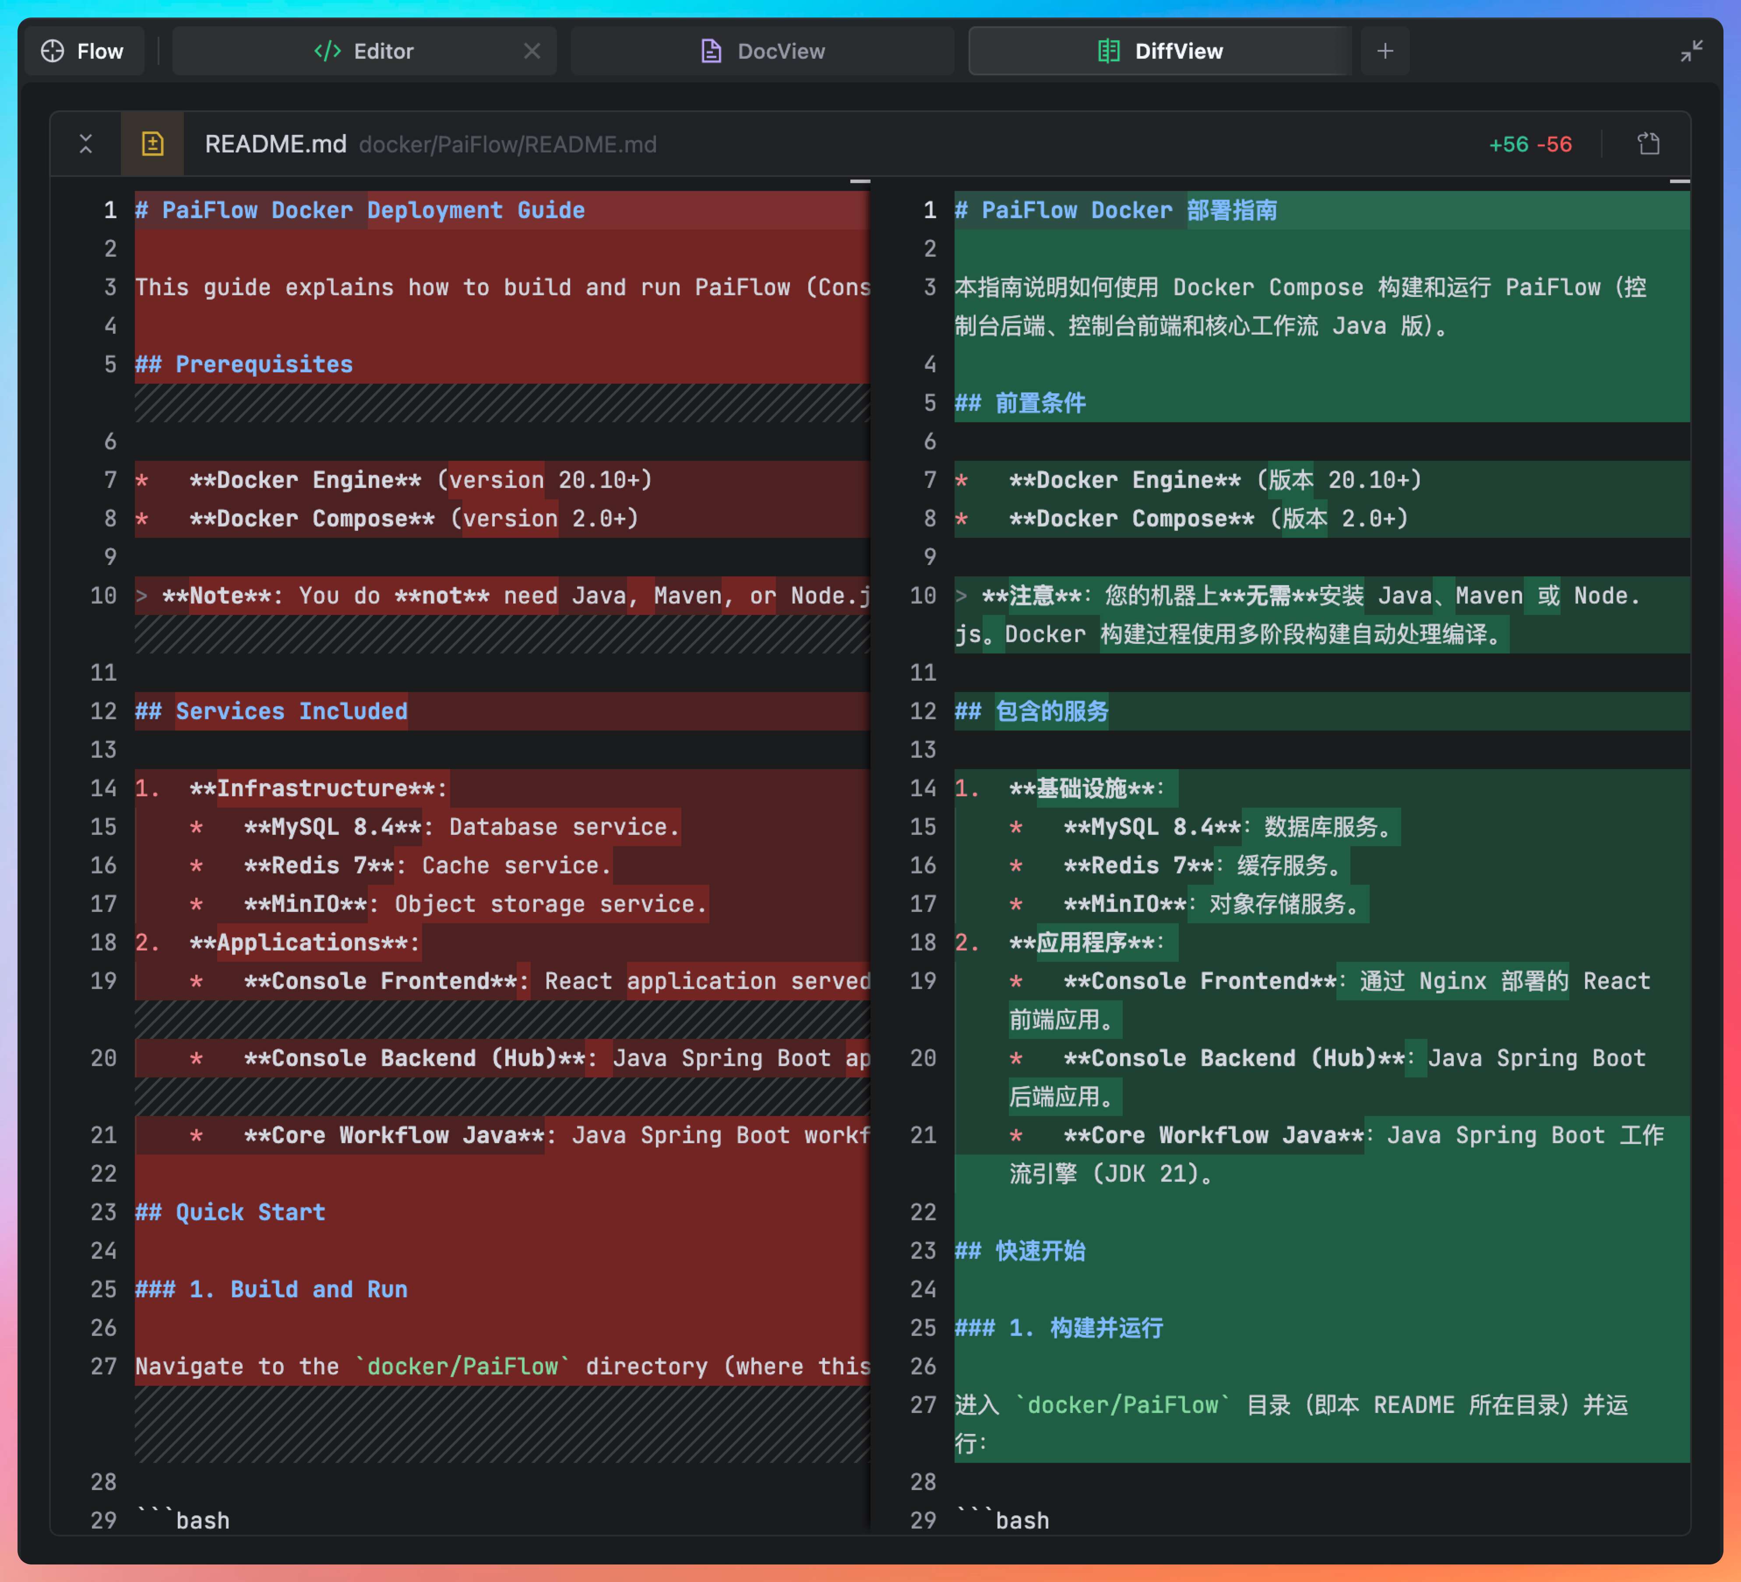Click the purple document icon on DocView tab
This screenshot has height=1582, width=1741.
coord(711,51)
